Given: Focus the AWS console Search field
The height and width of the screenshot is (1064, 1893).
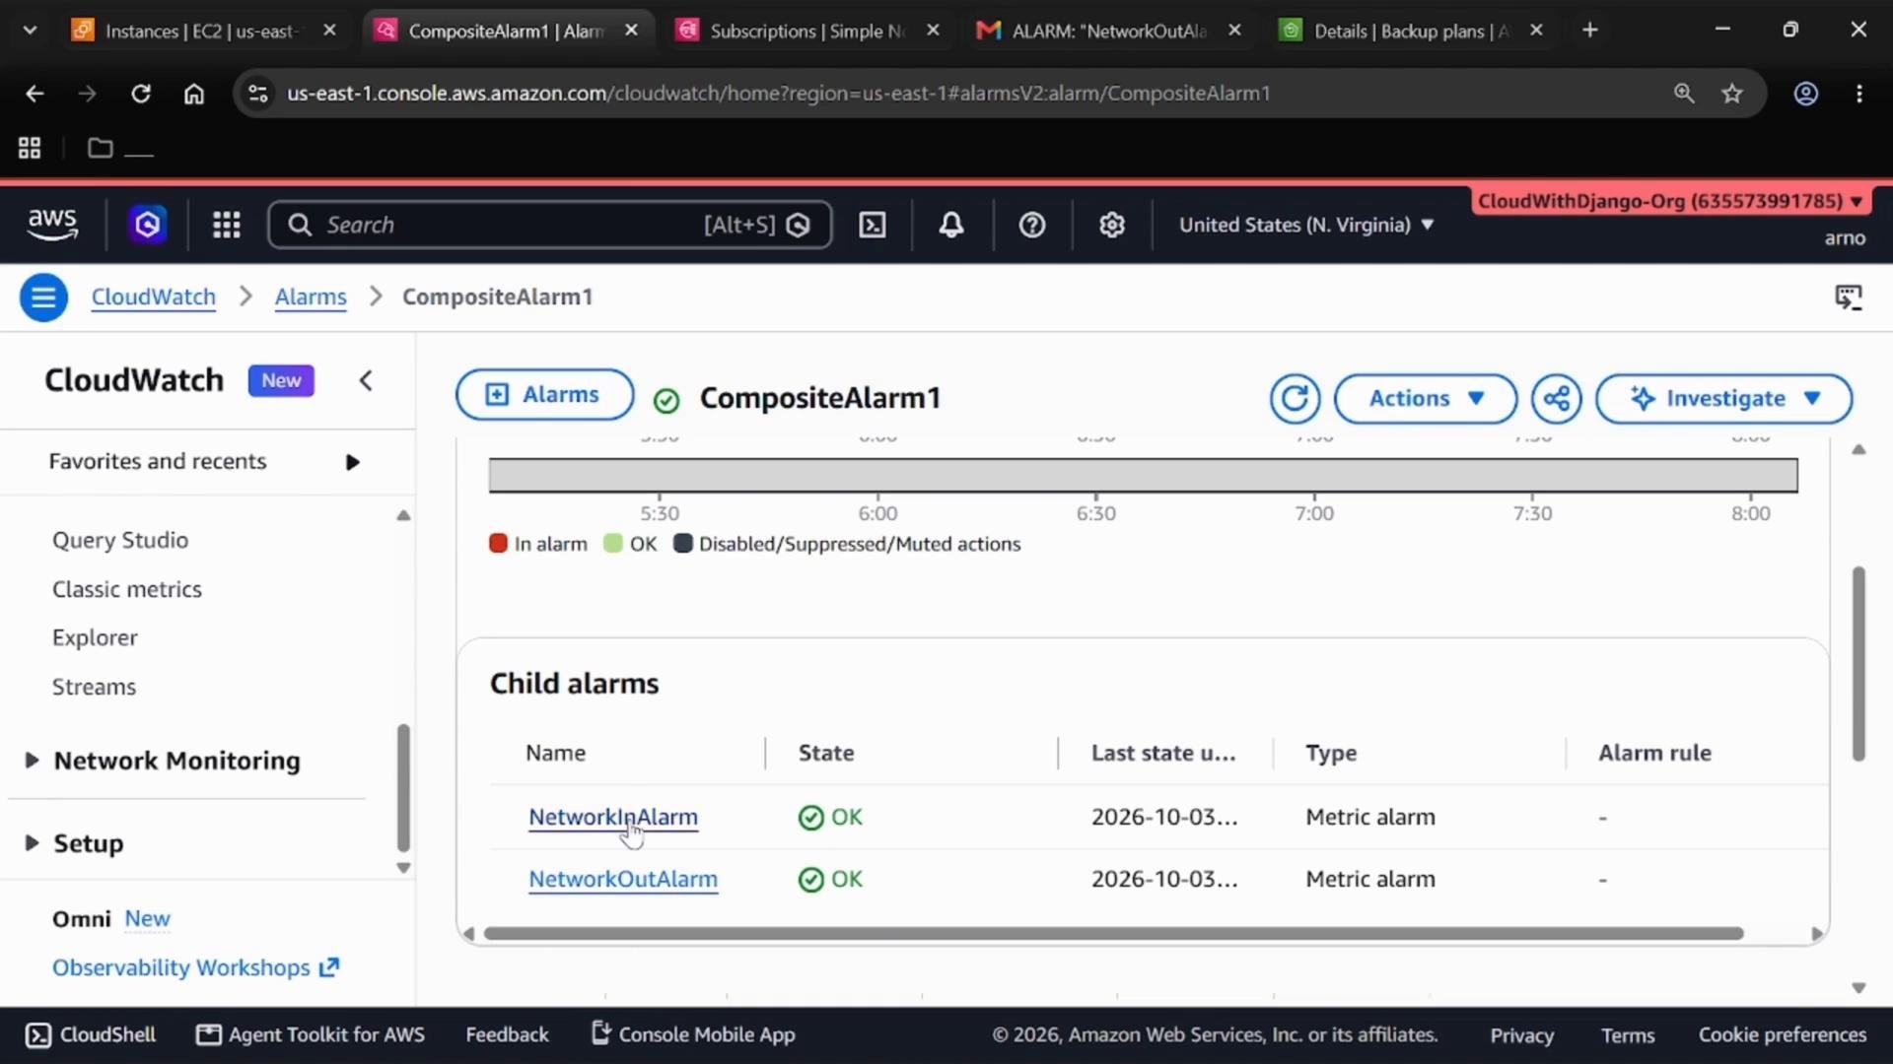Looking at the screenshot, I should pos(550,225).
